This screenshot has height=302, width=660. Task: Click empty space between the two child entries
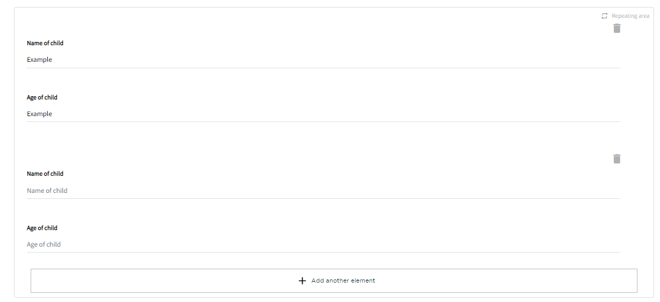tap(322, 140)
